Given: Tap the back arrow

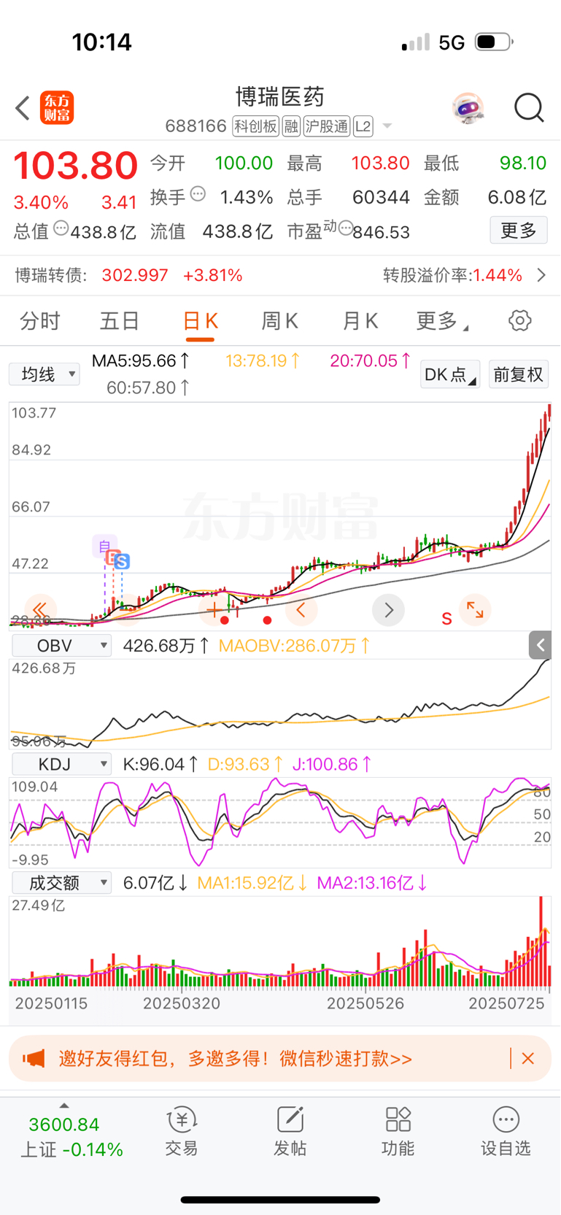Looking at the screenshot, I should click(x=23, y=108).
